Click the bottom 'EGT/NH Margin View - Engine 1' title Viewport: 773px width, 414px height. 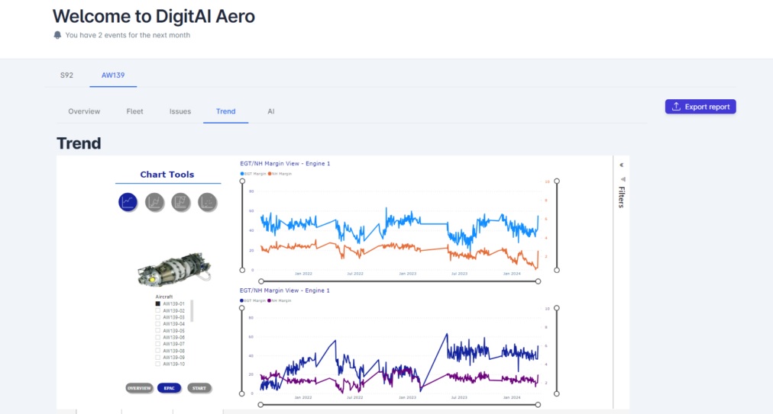pos(284,290)
